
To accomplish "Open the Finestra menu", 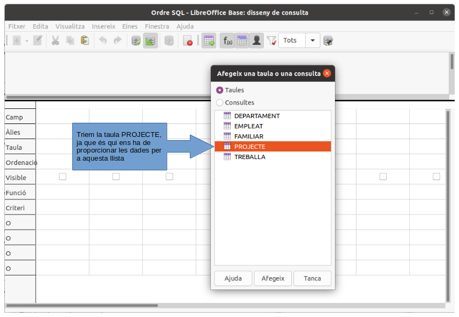I will pos(157,26).
